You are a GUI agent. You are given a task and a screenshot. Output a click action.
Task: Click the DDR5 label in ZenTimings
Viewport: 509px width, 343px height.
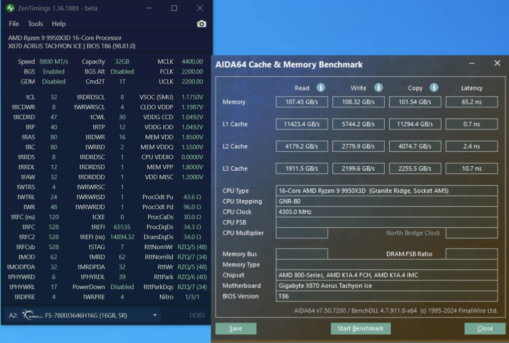[x=197, y=315]
